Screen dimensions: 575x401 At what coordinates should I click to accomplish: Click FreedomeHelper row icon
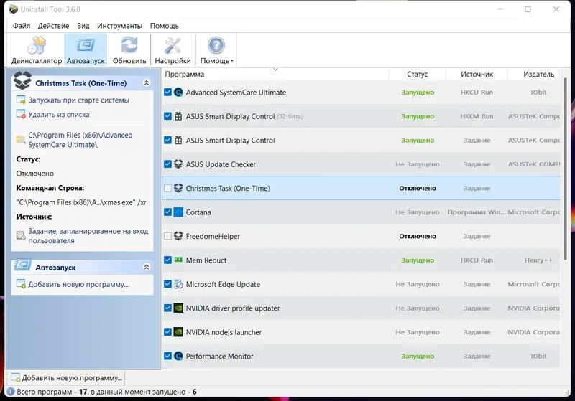click(178, 236)
